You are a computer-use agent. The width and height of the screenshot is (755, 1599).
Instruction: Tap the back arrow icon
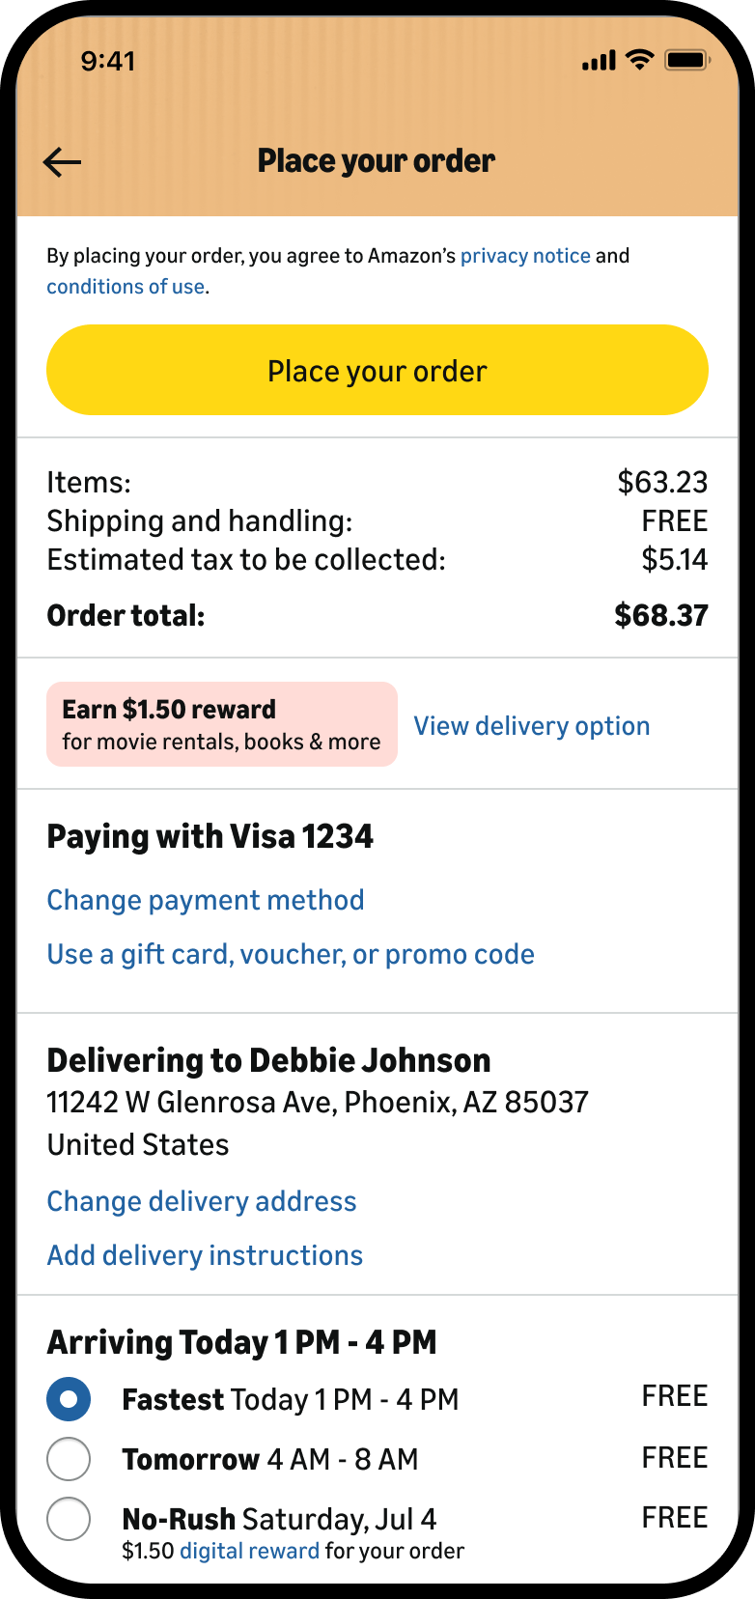(x=63, y=162)
